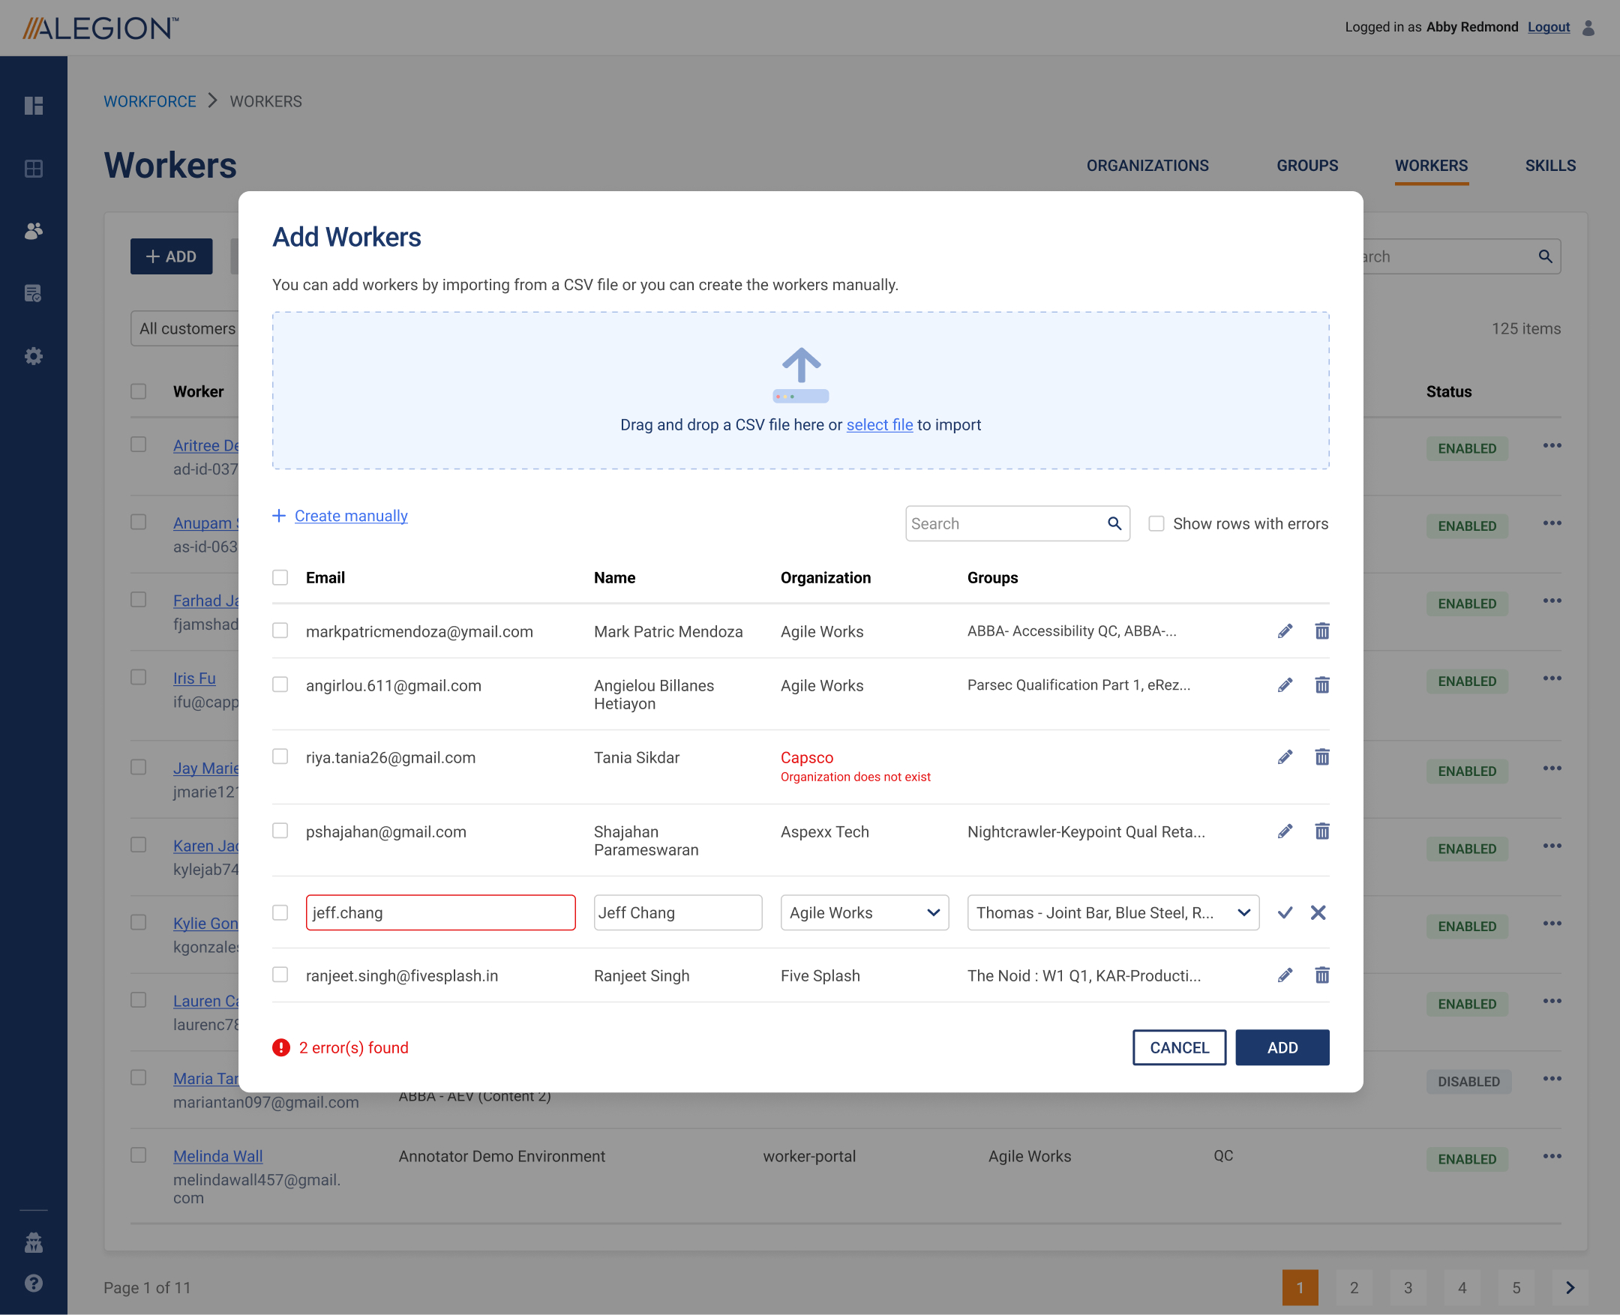Open the help question mark icon

(33, 1283)
